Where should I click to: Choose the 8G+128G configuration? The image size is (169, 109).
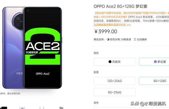(x=154, y=81)
